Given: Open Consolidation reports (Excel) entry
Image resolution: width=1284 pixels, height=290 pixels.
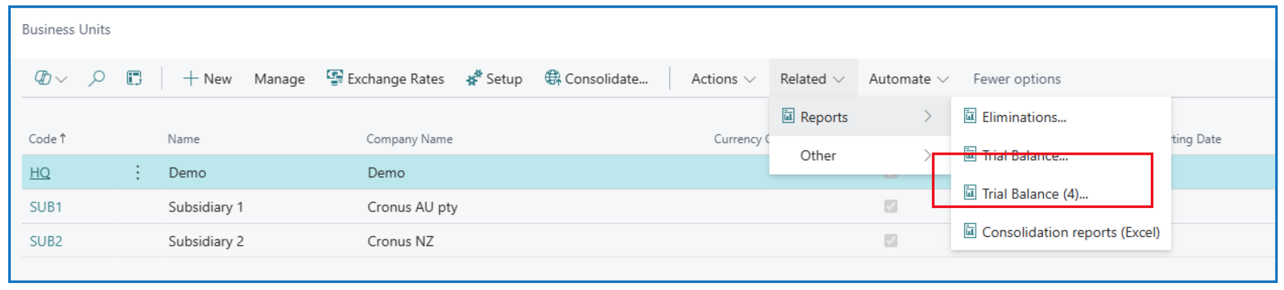Looking at the screenshot, I should pos(1070,232).
